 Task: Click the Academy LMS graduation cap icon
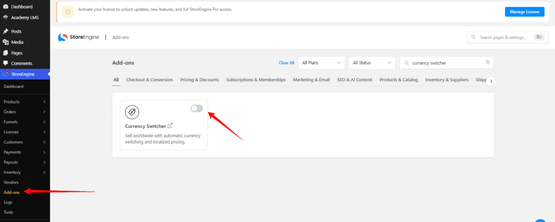pyautogui.click(x=5, y=17)
